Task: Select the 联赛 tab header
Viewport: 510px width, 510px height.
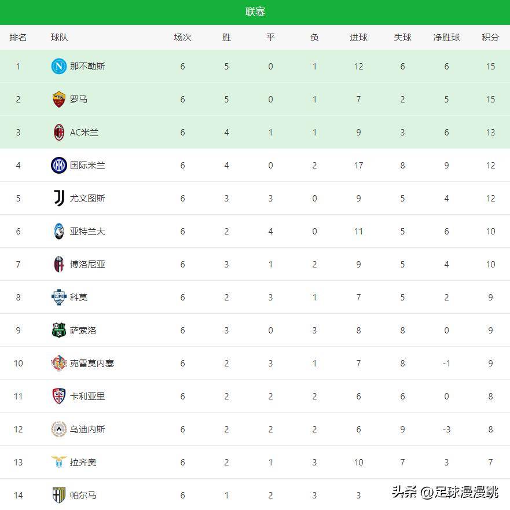Action: (255, 12)
